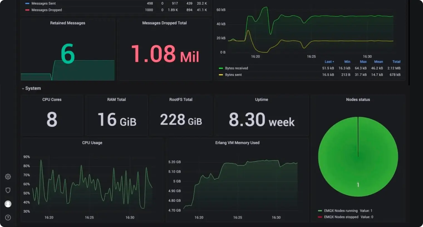Screen dimensions: 423x227
Task: Click the yellow Bytes sent legend color swatch
Action: point(221,75)
